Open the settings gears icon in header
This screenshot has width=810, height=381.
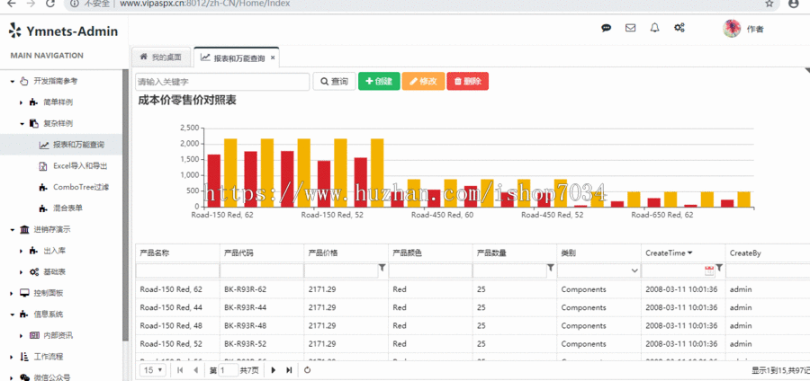point(679,29)
